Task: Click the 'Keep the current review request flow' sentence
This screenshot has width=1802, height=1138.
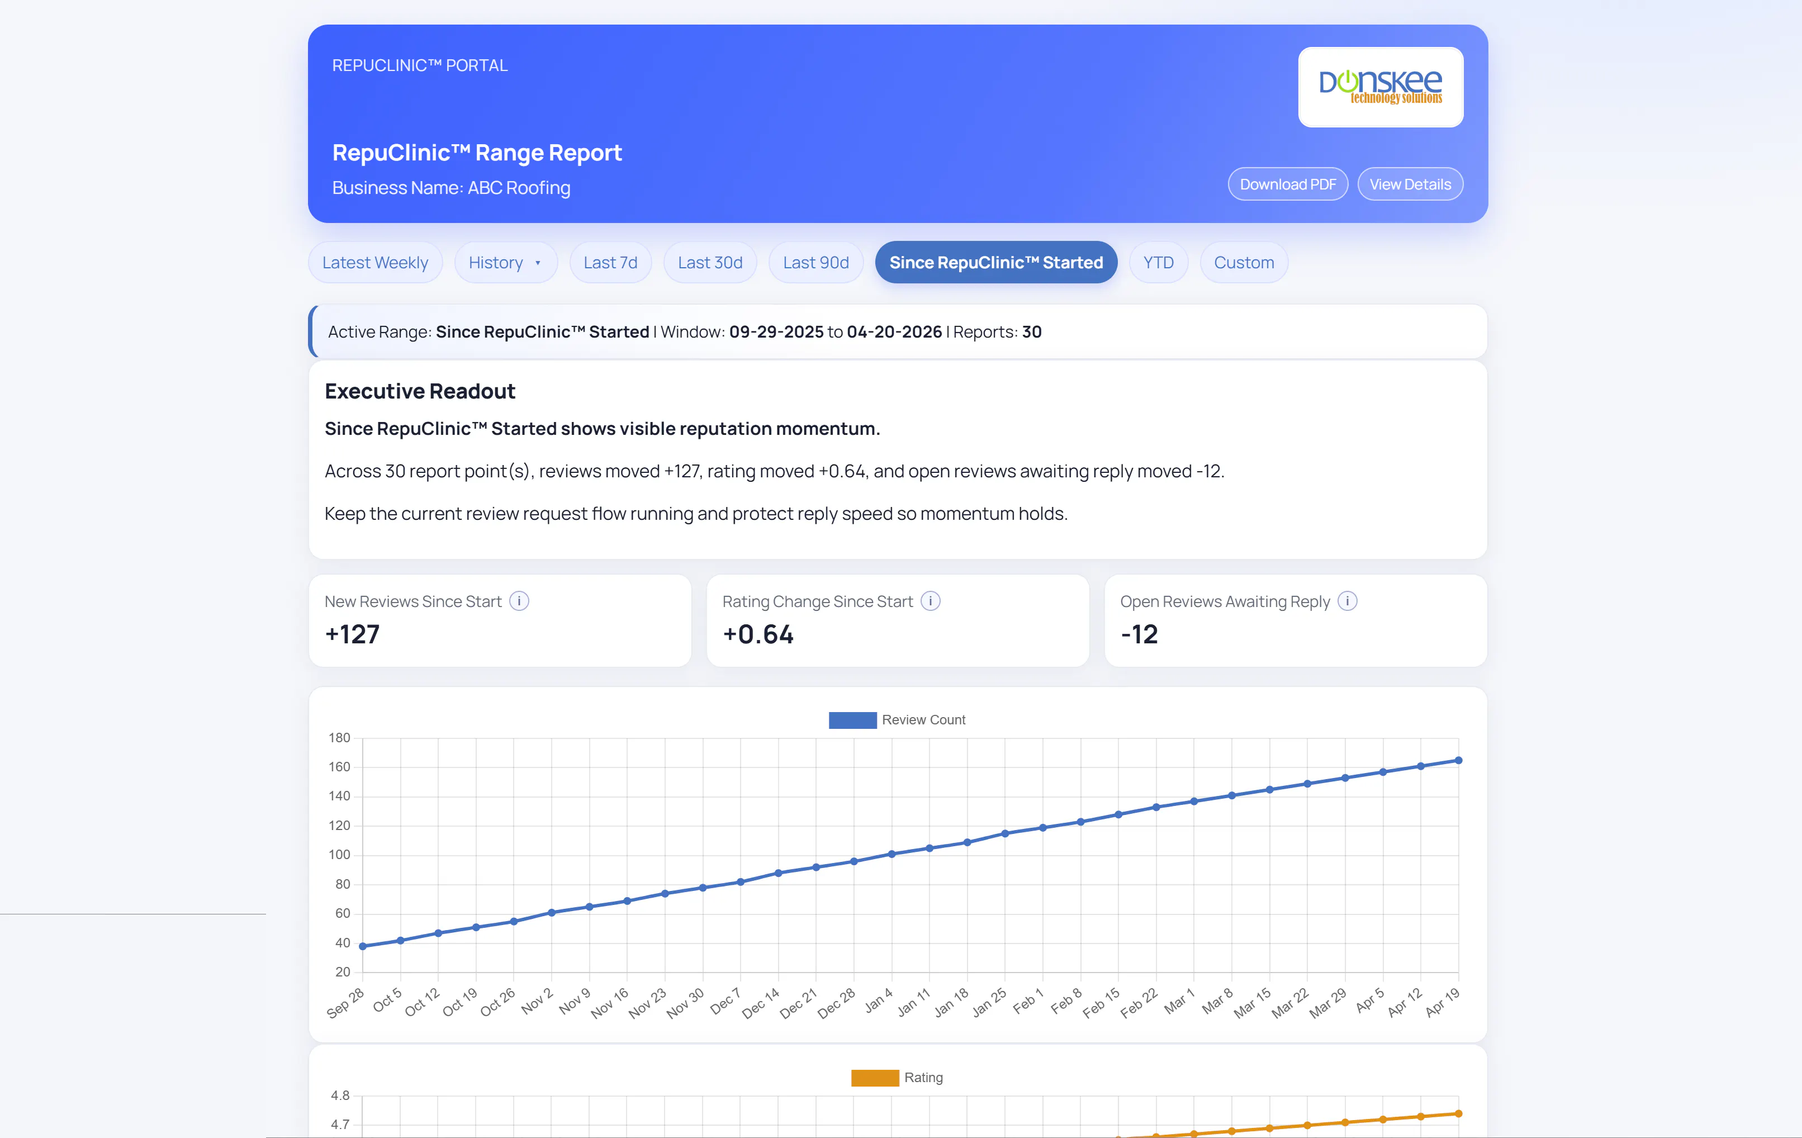Action: point(696,513)
